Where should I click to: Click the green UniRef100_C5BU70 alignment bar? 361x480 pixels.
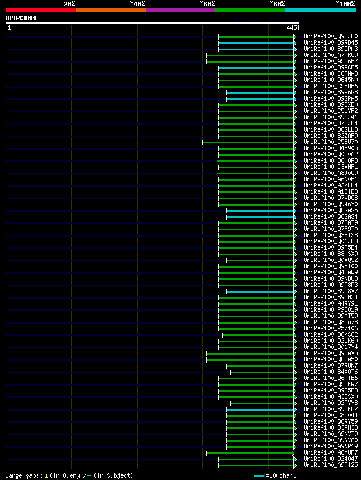coord(249,143)
